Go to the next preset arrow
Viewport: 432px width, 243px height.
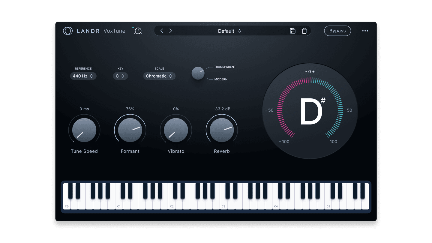point(170,31)
